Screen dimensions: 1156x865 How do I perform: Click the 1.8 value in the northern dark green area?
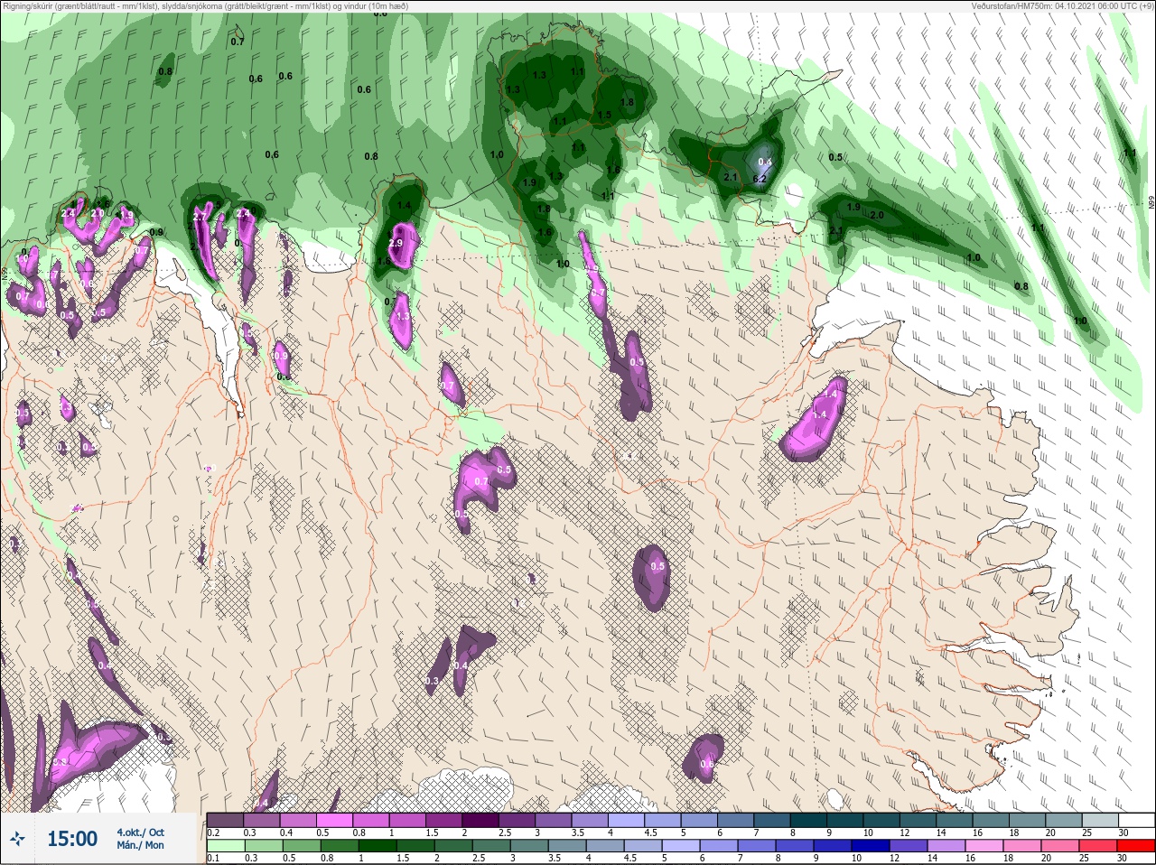(x=627, y=102)
